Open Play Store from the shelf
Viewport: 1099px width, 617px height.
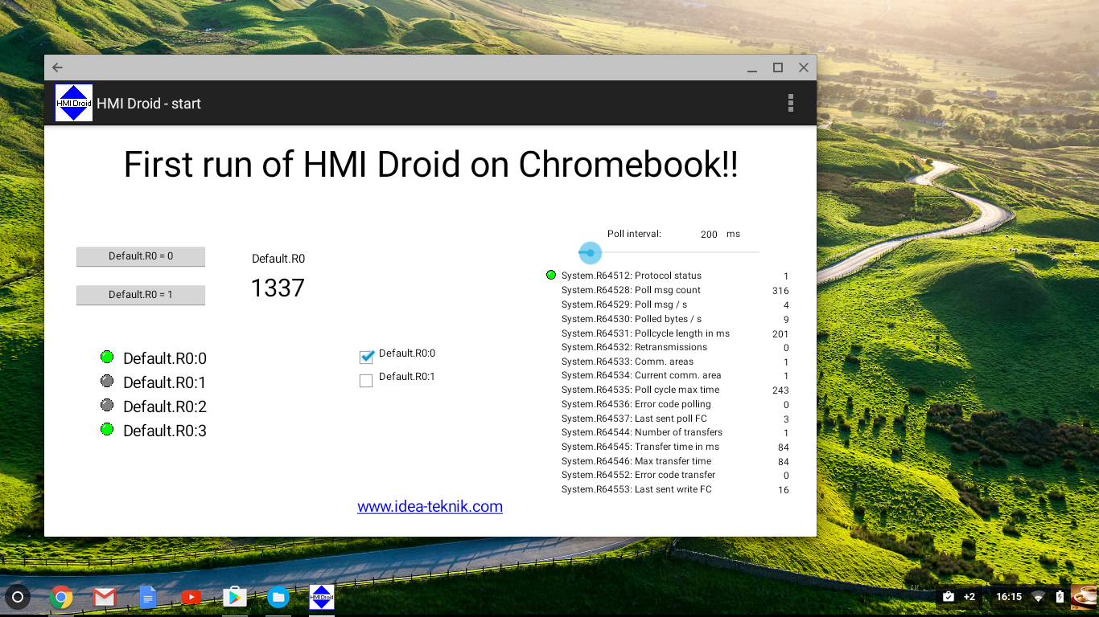point(235,597)
